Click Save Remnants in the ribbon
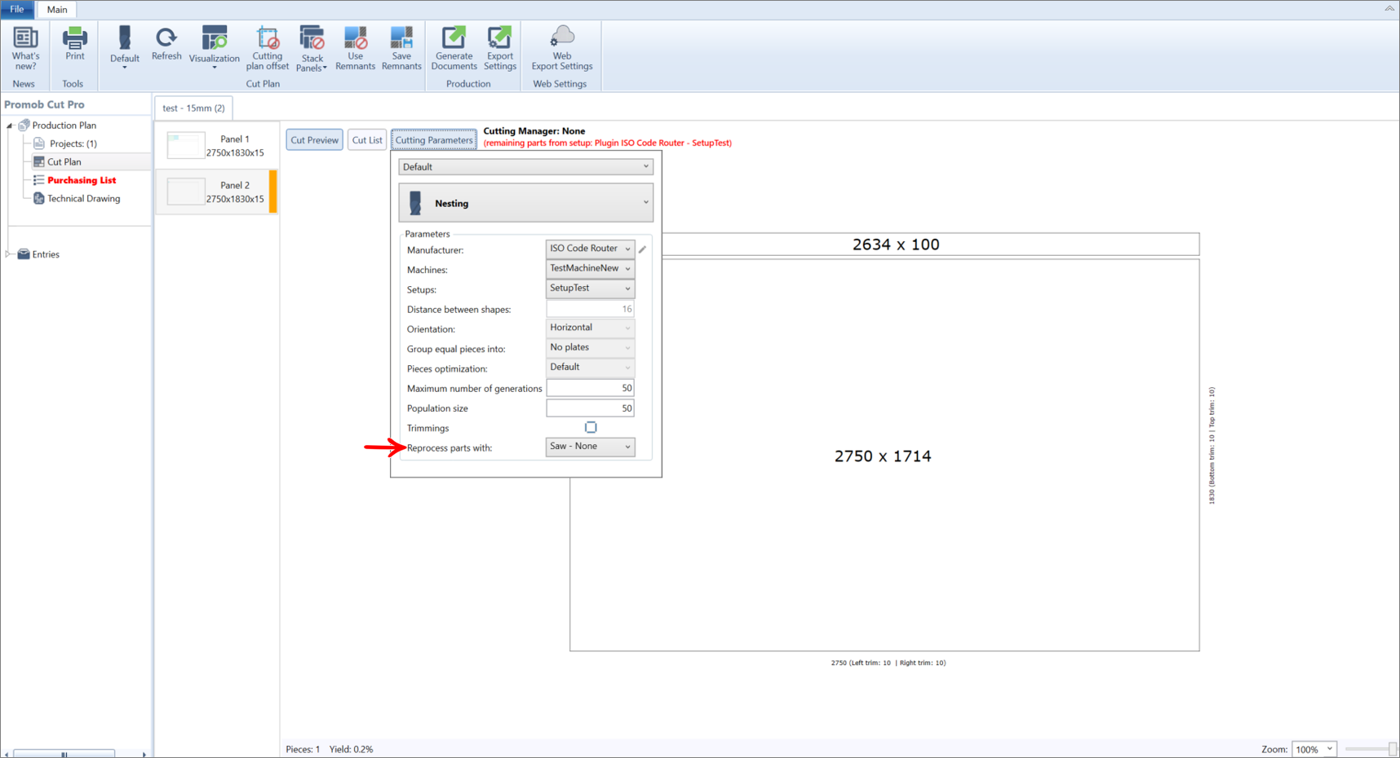Image resolution: width=1400 pixels, height=758 pixels. click(x=401, y=49)
